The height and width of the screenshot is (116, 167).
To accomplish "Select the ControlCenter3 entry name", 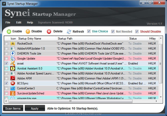I will tap(26, 88).
